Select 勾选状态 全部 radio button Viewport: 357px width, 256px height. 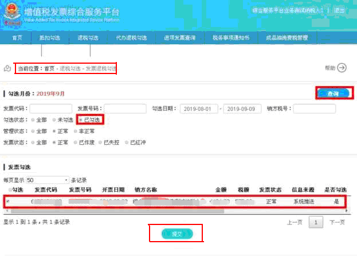pyautogui.click(x=33, y=120)
